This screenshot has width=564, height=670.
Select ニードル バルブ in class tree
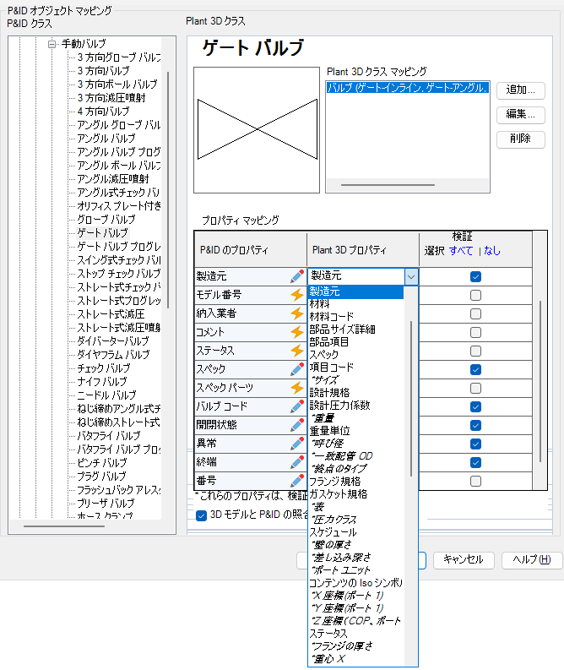coord(106,395)
